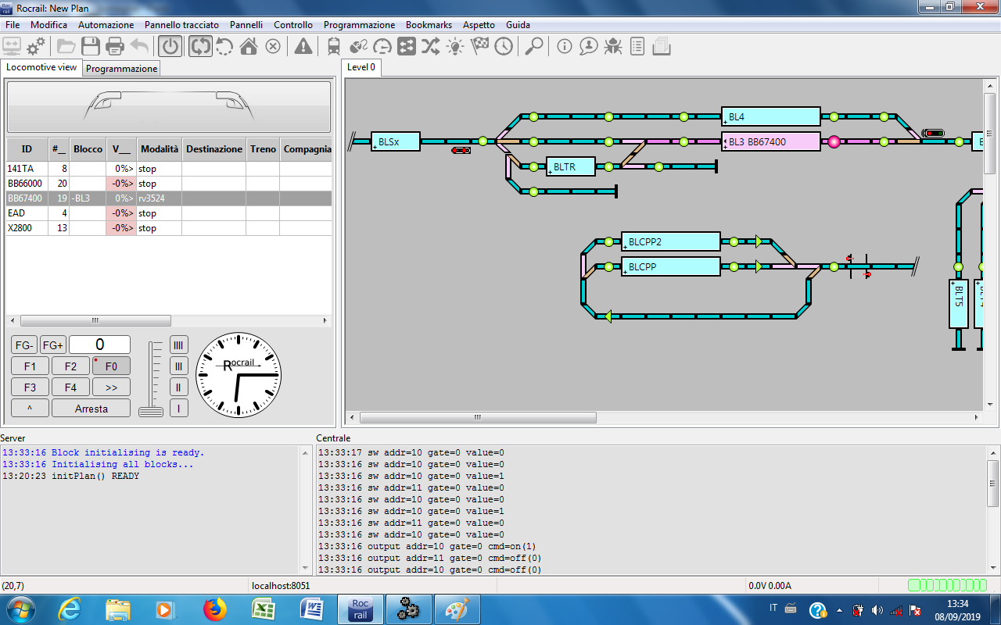Open the Modifica menu
This screenshot has width=1001, height=625.
pos(48,25)
